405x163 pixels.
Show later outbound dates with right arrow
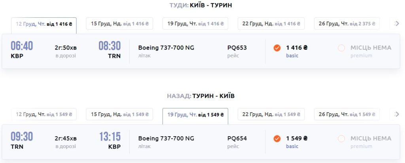point(397,24)
